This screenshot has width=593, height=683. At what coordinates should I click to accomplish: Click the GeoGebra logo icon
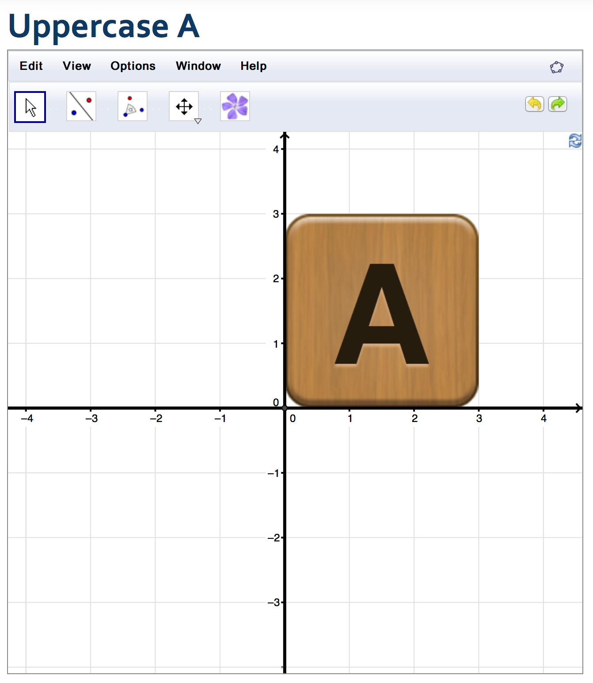[557, 66]
